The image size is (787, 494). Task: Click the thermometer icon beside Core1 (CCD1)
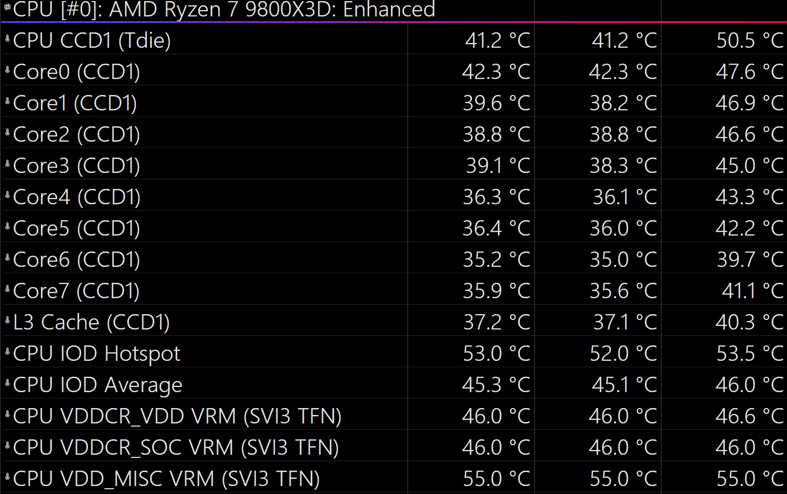pyautogui.click(x=7, y=101)
